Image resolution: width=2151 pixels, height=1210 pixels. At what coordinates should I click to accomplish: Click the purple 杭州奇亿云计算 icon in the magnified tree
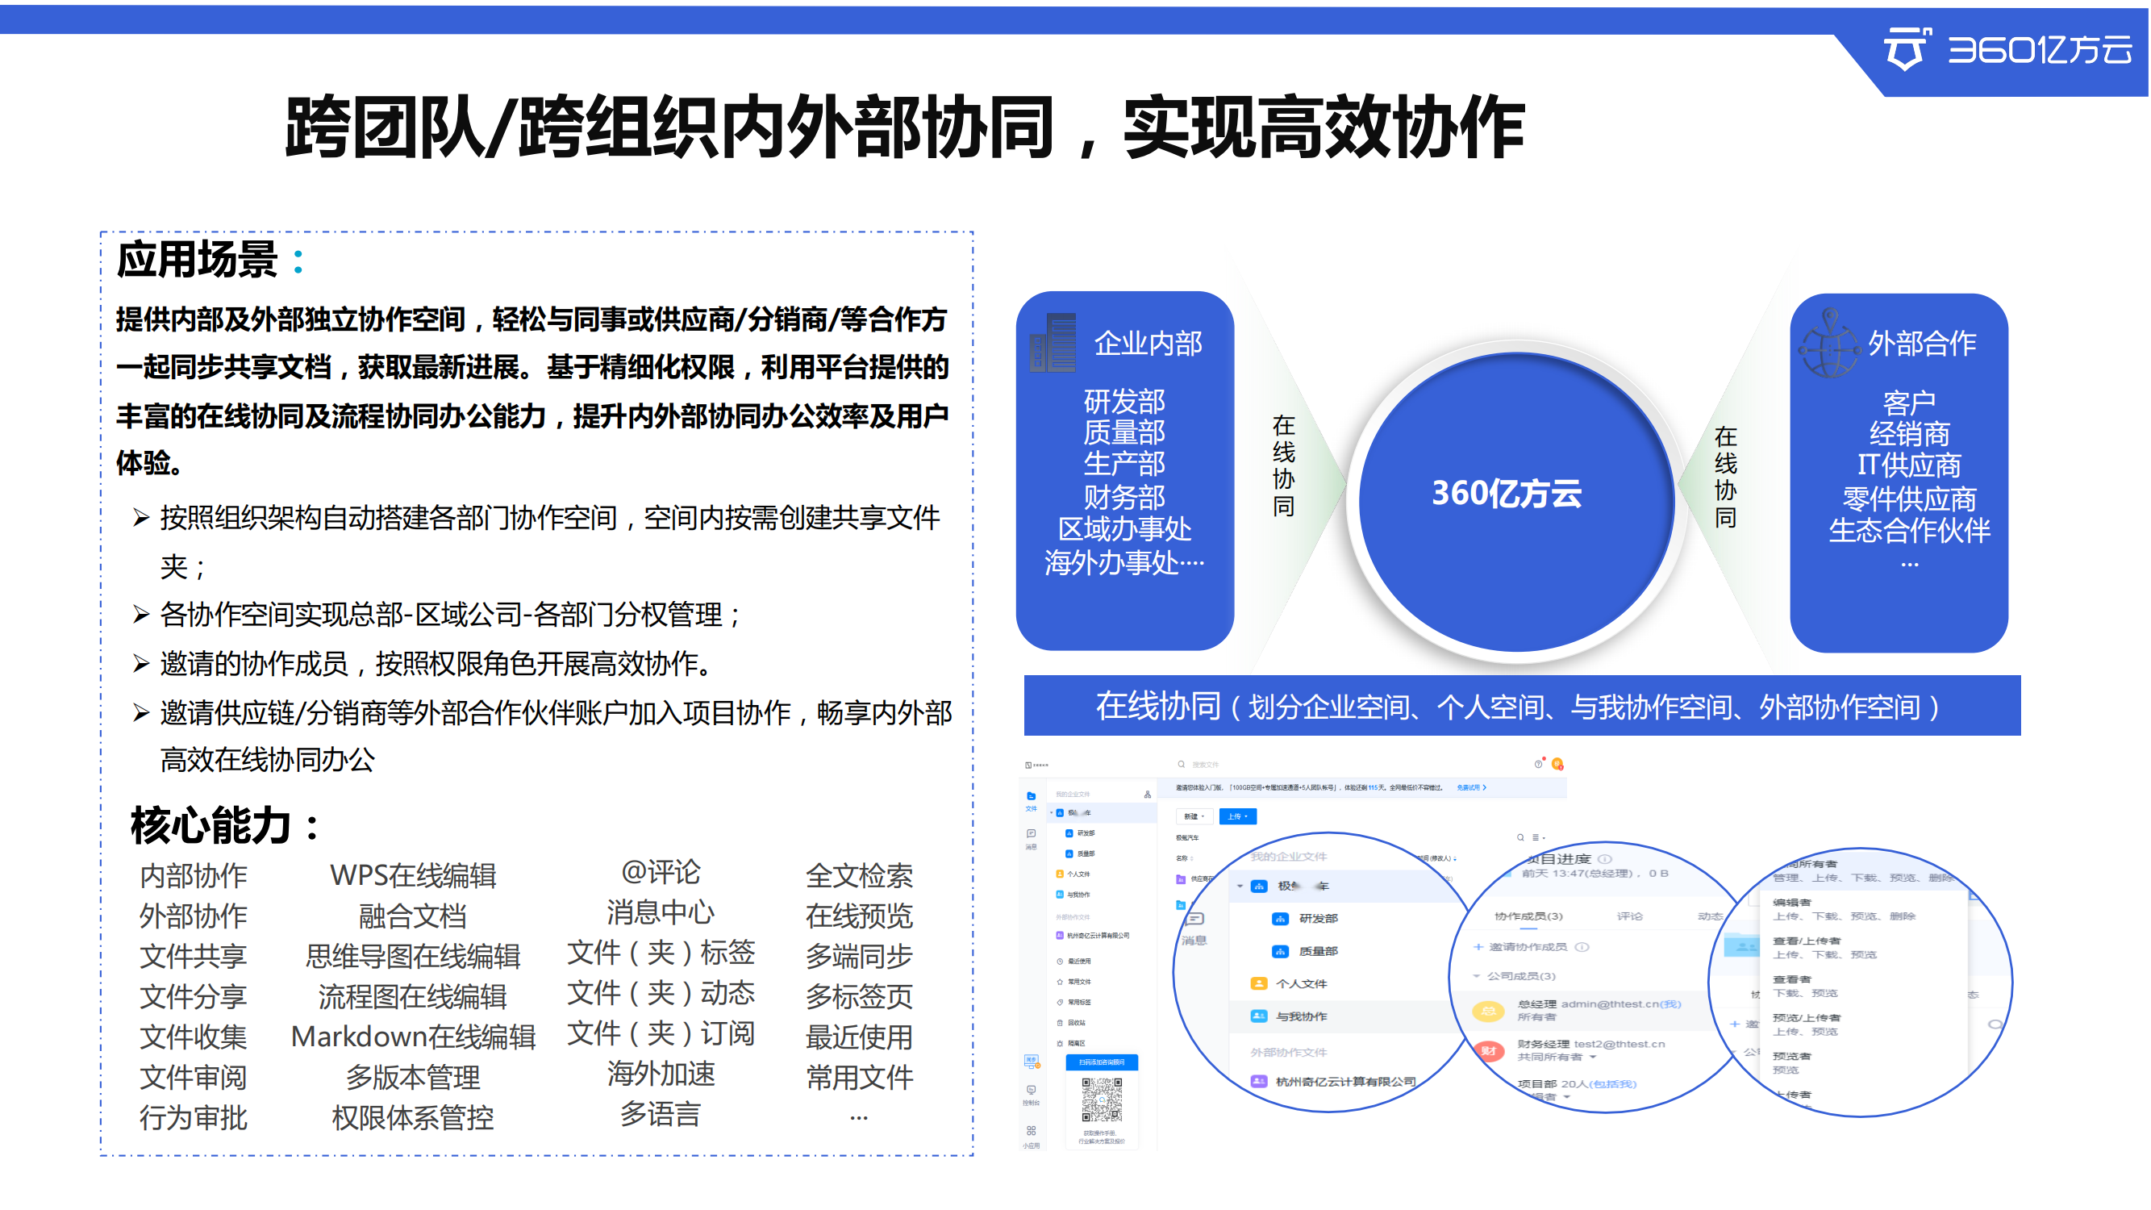1259,1082
